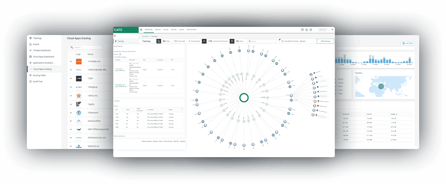Click the Pops location pin icon
446x184 pixels.
click(232, 41)
